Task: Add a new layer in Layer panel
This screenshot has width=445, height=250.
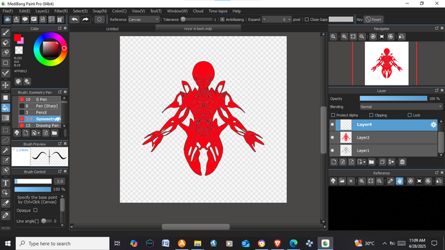Action: 334,162
